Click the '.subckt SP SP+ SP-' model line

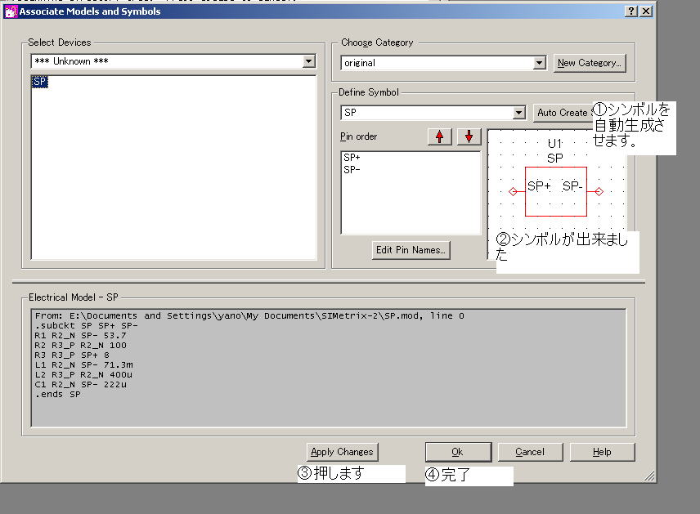pos(86,326)
